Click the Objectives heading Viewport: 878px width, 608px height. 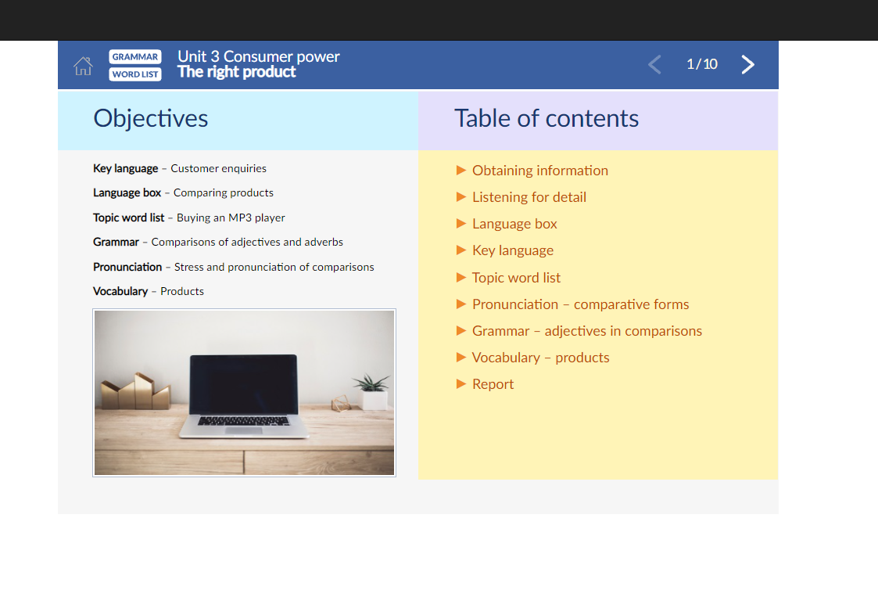tap(151, 119)
